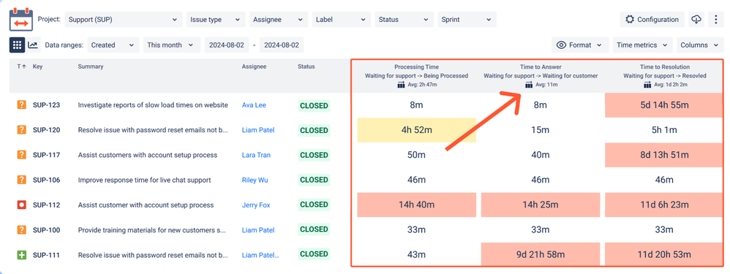This screenshot has width=730, height=274.
Task: Click the CLOSED status badge for SUP-123
Action: pyautogui.click(x=315, y=106)
